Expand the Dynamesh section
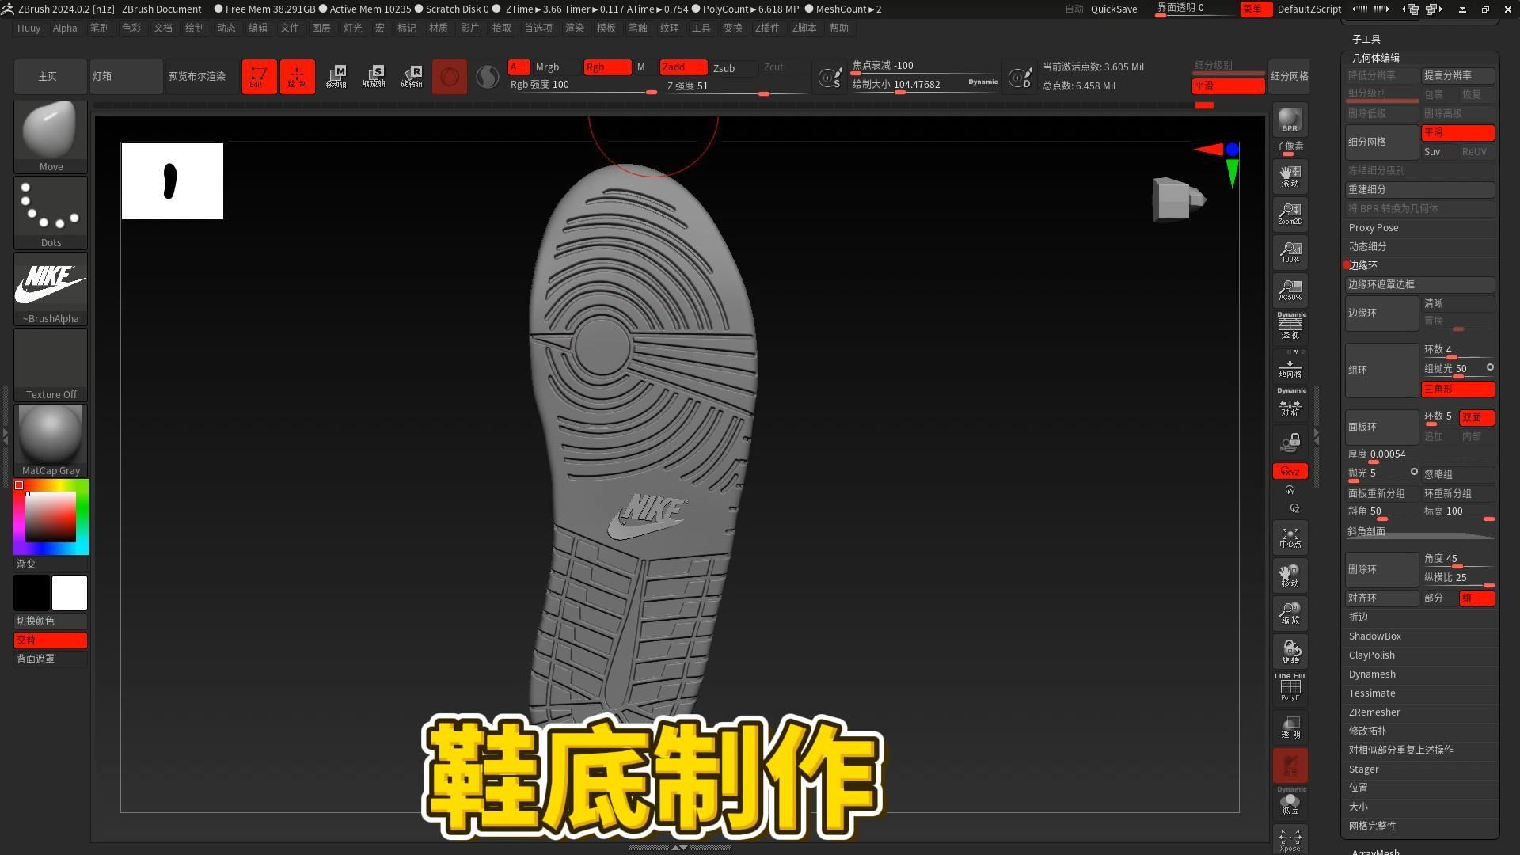This screenshot has height=855, width=1520. [1372, 674]
